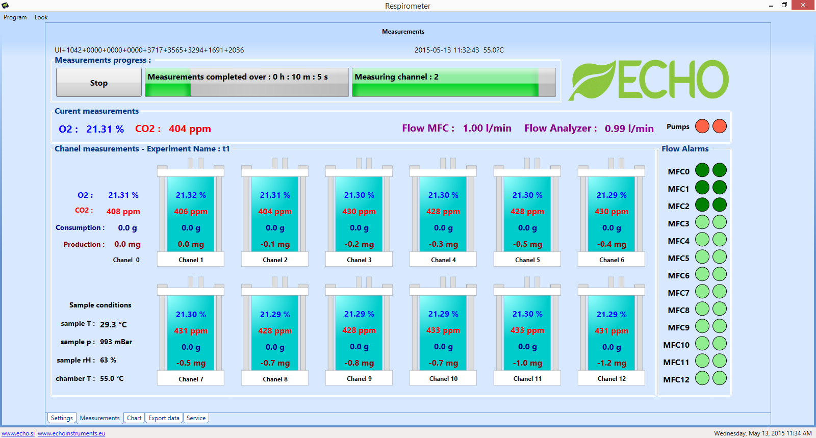
Task: Select the Chanel 12 chamber graphic
Action: 611,333
